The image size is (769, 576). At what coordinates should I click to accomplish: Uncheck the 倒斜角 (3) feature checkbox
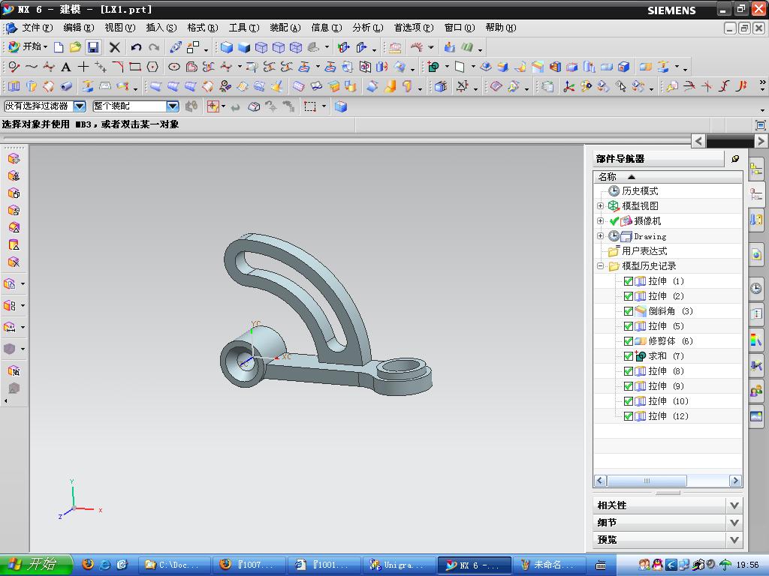(x=629, y=311)
